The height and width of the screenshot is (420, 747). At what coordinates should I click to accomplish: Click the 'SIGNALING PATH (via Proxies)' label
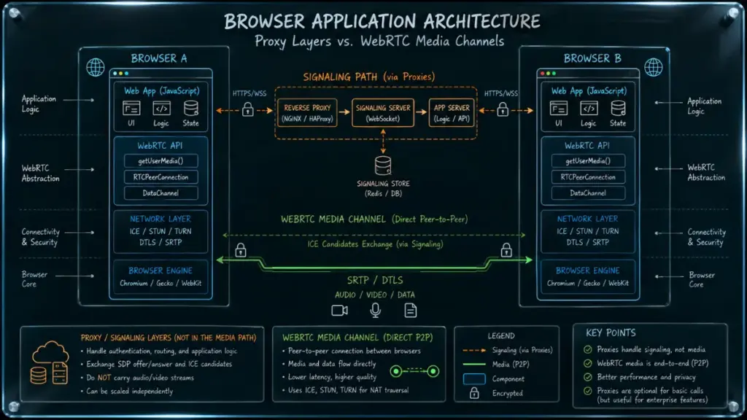click(368, 77)
